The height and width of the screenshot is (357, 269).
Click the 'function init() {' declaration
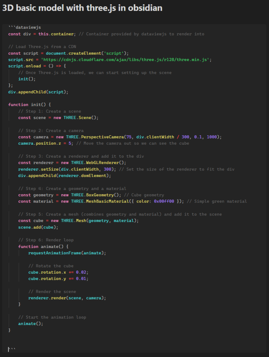point(30,105)
